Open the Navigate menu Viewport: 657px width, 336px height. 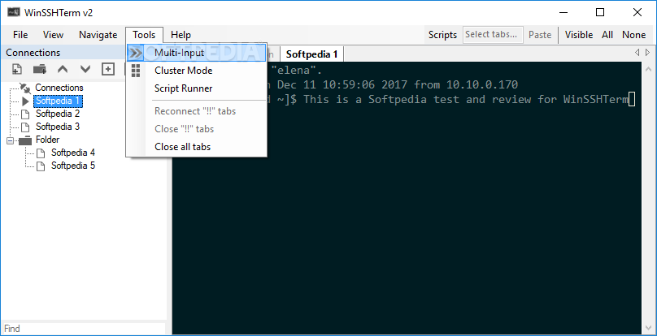pyautogui.click(x=98, y=35)
